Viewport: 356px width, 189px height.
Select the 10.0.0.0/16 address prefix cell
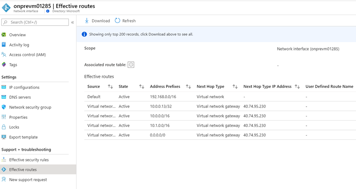160,116
